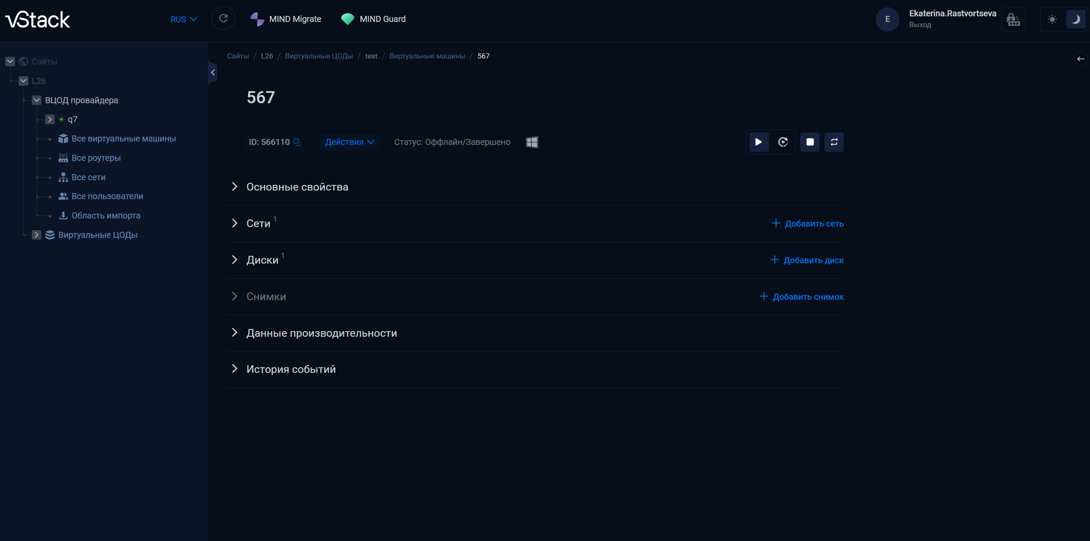Click the back arrow at right edge
Image resolution: width=1090 pixels, height=541 pixels.
[x=1081, y=59]
